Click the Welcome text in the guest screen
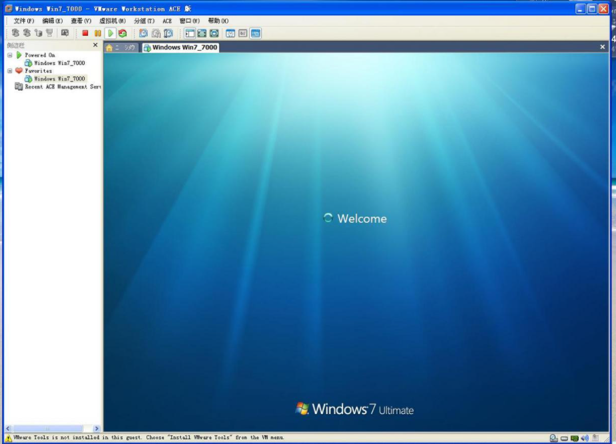 click(x=362, y=218)
